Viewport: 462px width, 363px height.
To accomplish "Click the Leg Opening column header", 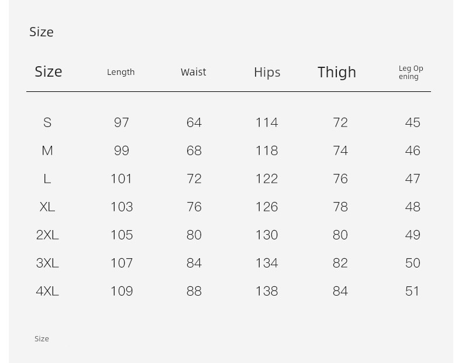I will point(411,73).
